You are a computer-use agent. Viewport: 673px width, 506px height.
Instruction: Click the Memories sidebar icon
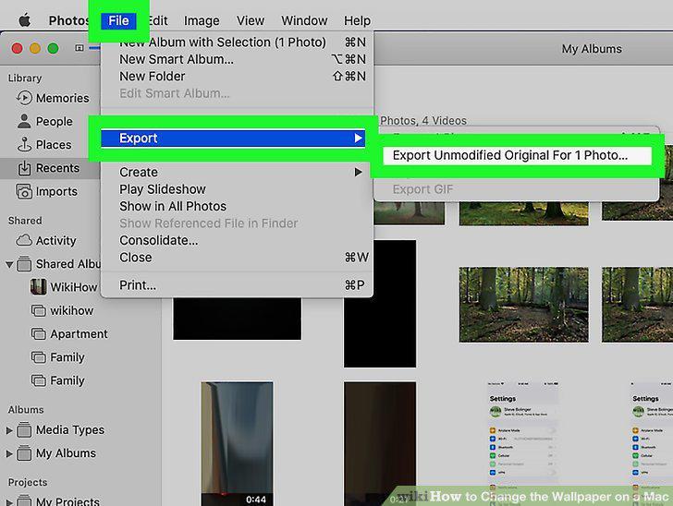[x=24, y=98]
